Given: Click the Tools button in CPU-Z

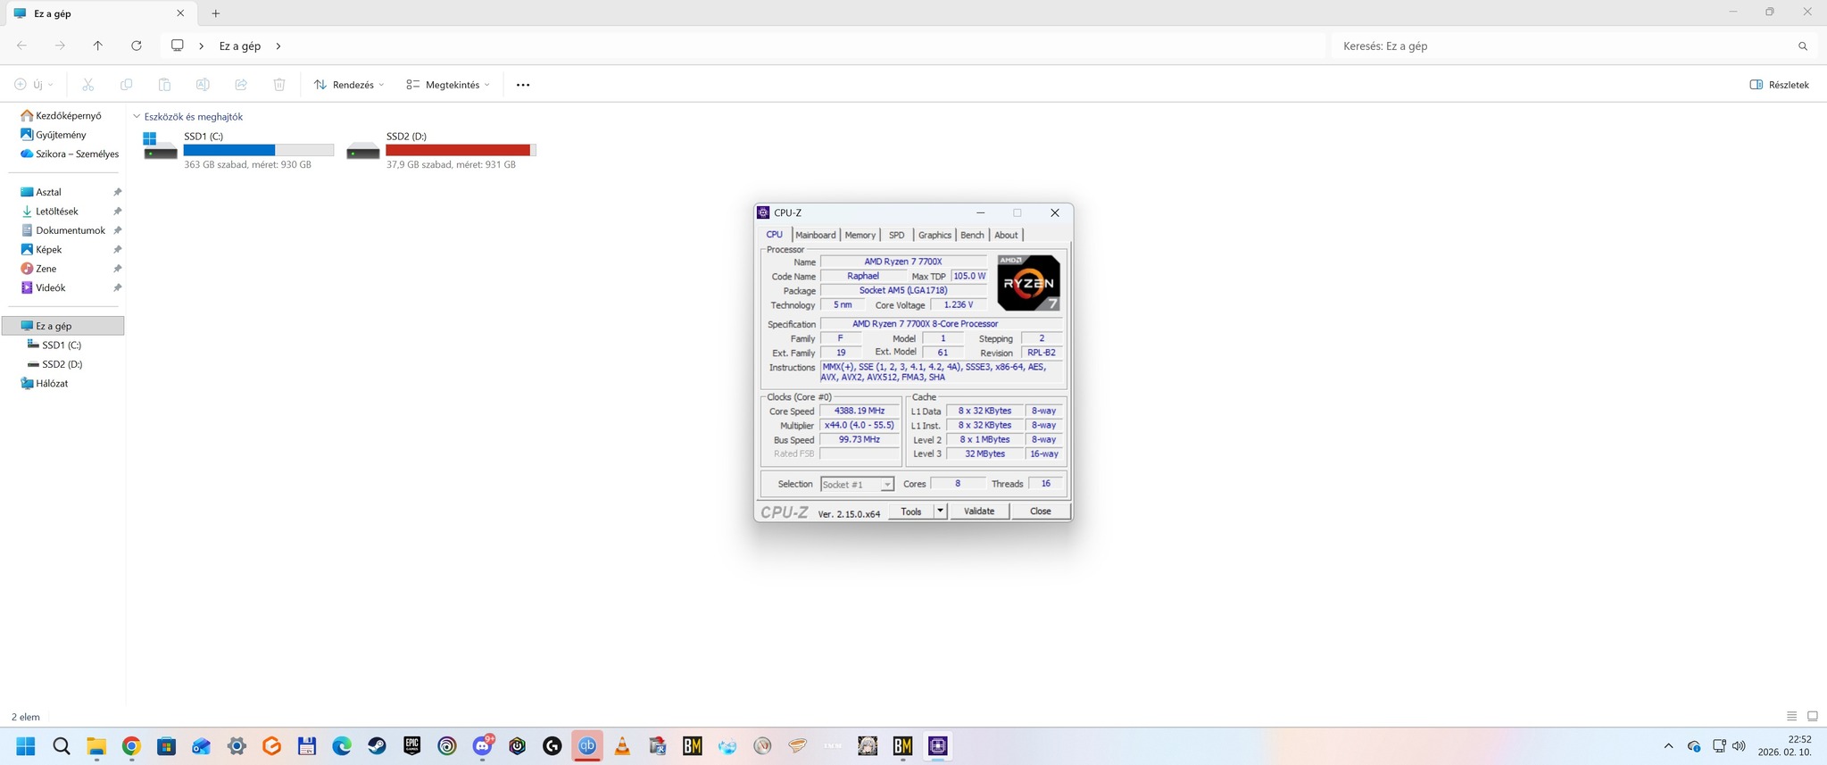Looking at the screenshot, I should pos(911,511).
